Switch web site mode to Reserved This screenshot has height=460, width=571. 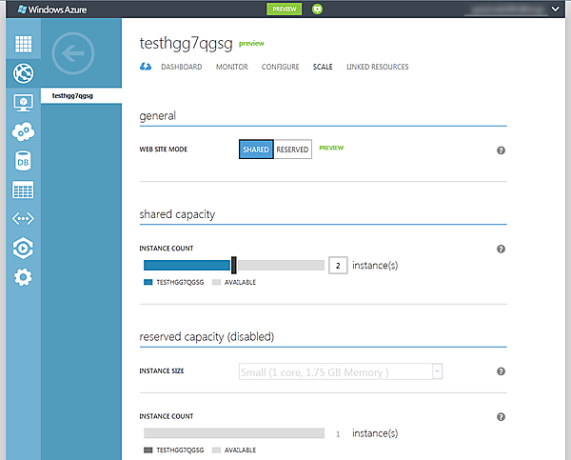292,150
